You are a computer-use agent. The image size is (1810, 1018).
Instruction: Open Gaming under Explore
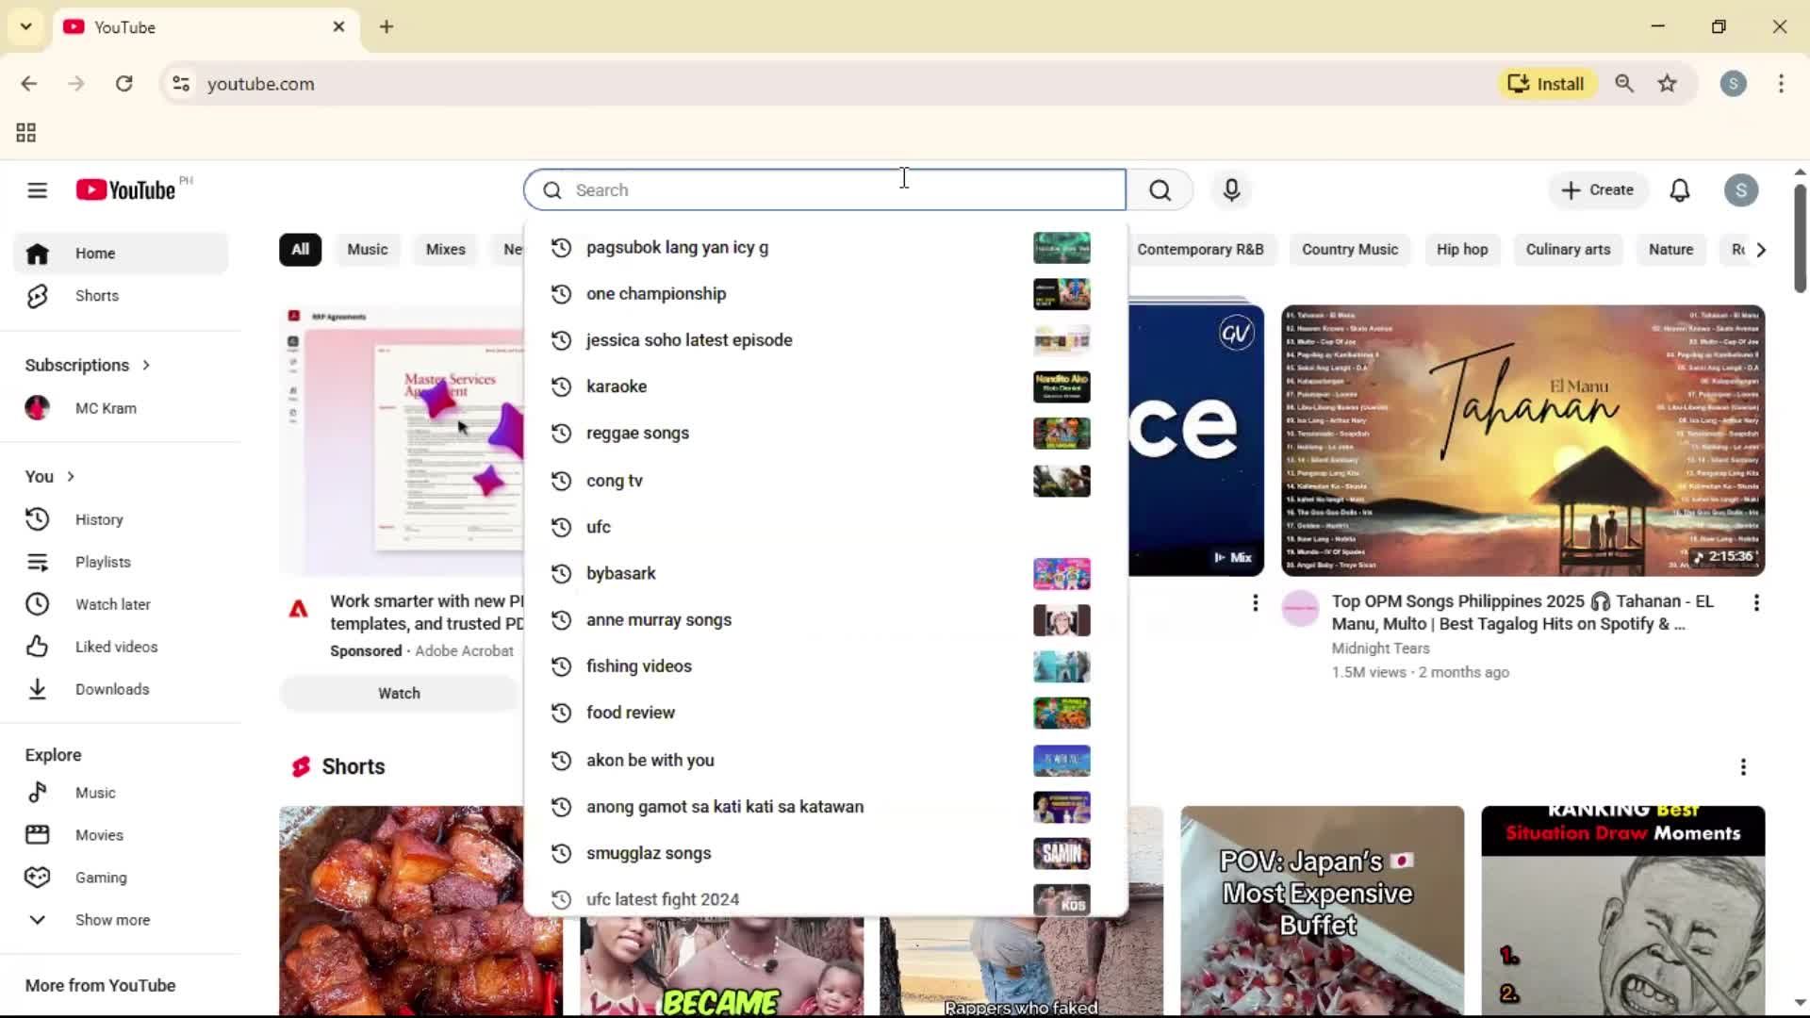point(100,877)
